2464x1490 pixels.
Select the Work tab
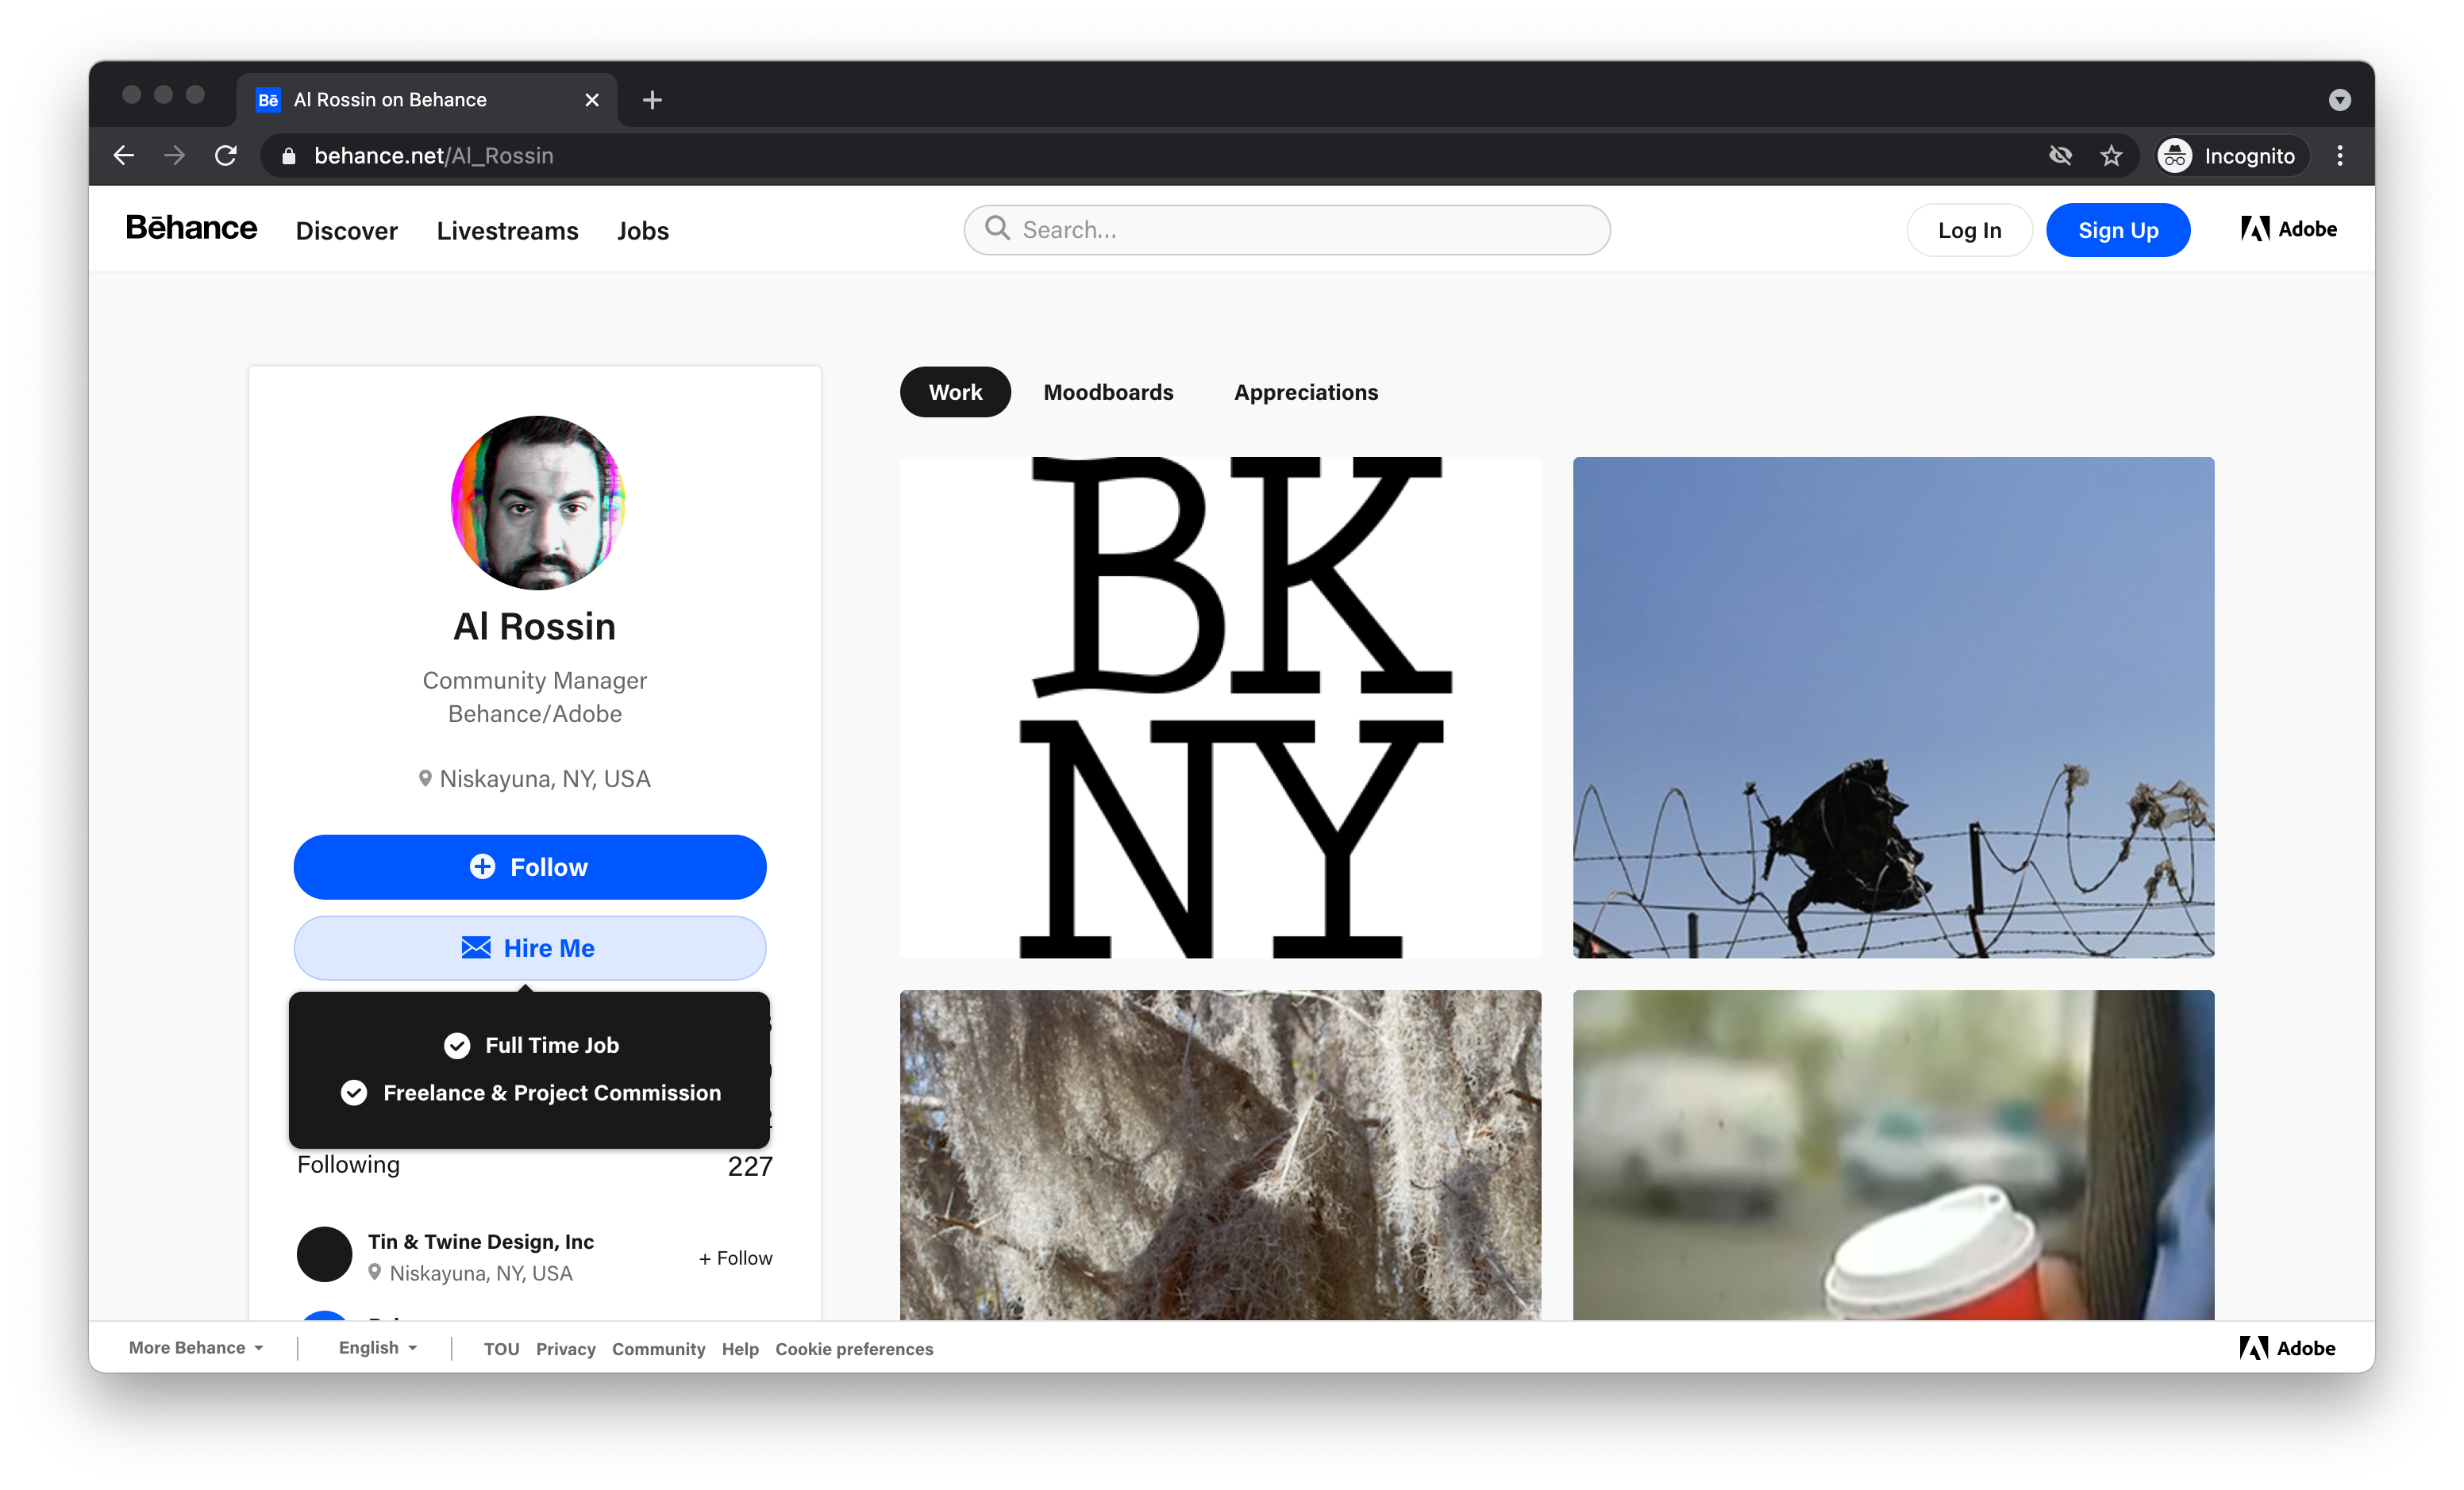[955, 392]
